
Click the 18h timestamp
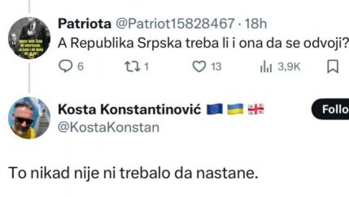256,23
